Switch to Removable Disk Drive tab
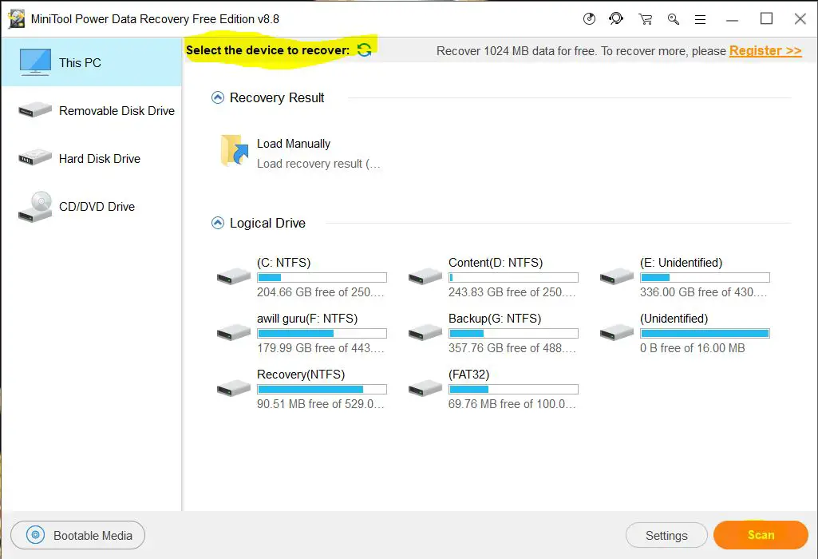This screenshot has width=818, height=559. click(x=91, y=110)
